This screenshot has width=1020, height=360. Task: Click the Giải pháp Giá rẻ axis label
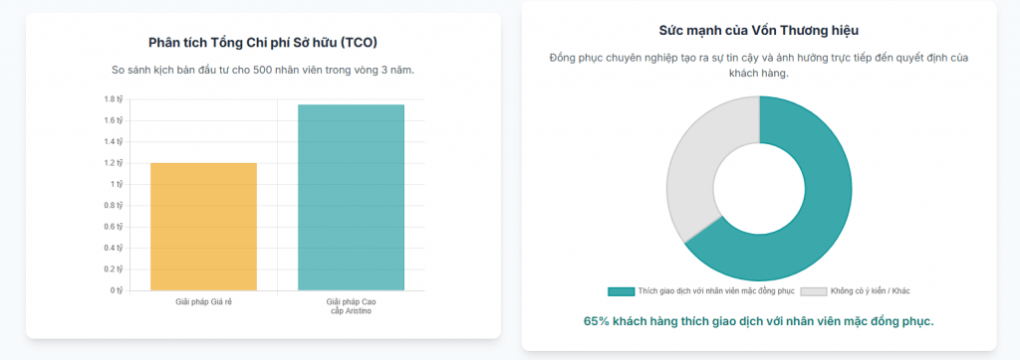[x=203, y=302]
